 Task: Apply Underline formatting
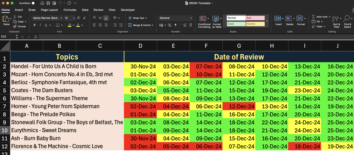pos(46,25)
